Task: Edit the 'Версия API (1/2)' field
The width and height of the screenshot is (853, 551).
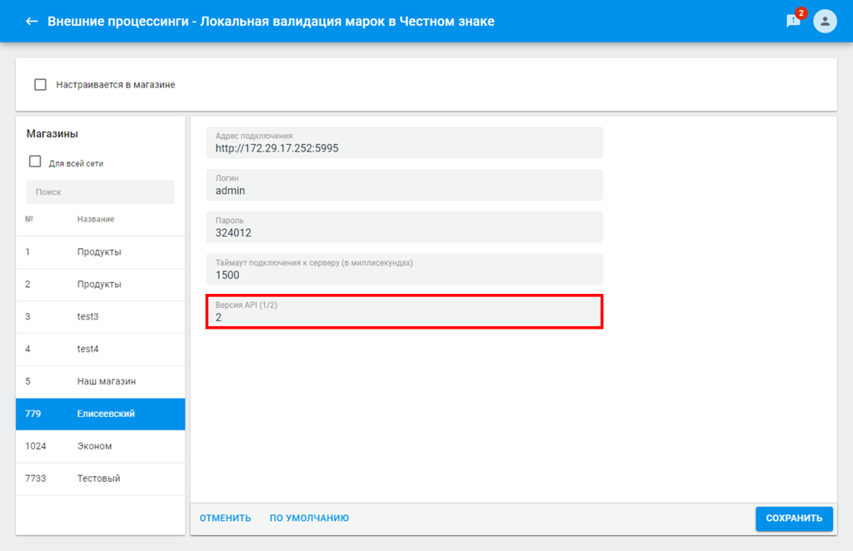Action: 404,312
